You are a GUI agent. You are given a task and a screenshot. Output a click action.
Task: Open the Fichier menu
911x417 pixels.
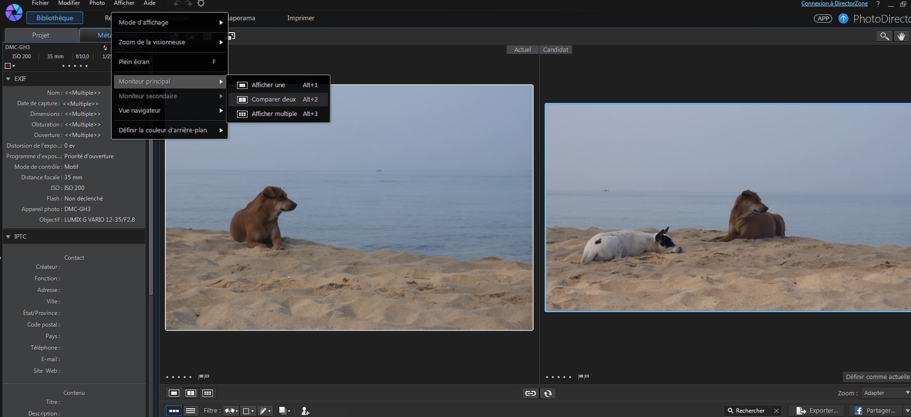point(40,3)
